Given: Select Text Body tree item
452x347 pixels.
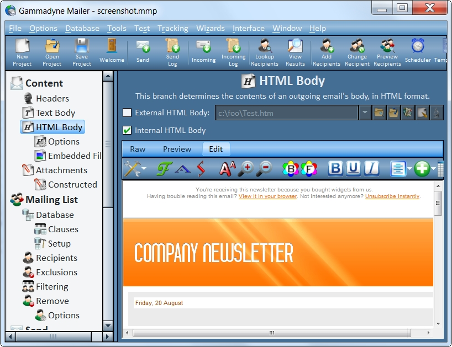Looking at the screenshot, I should point(49,113).
